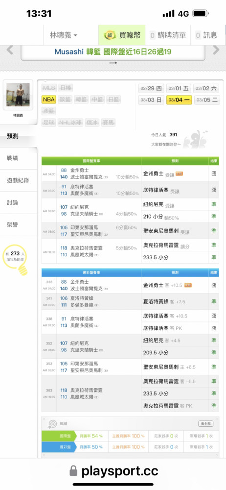Click the 看全部 button in 戰績
Viewport: 226px width, 490px height.
(x=206, y=424)
